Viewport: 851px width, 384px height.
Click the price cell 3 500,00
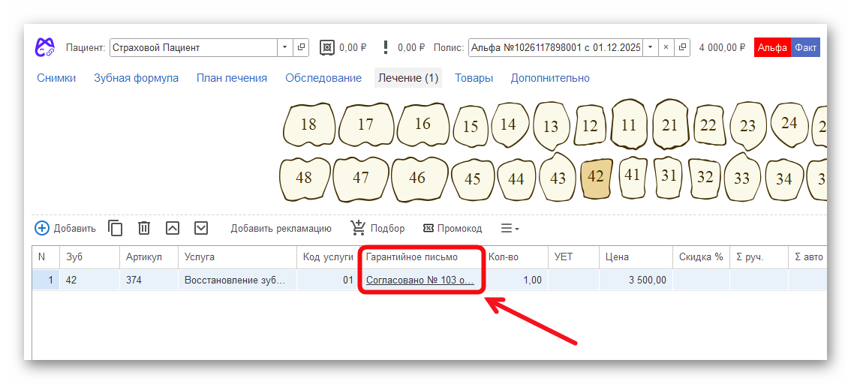point(636,280)
